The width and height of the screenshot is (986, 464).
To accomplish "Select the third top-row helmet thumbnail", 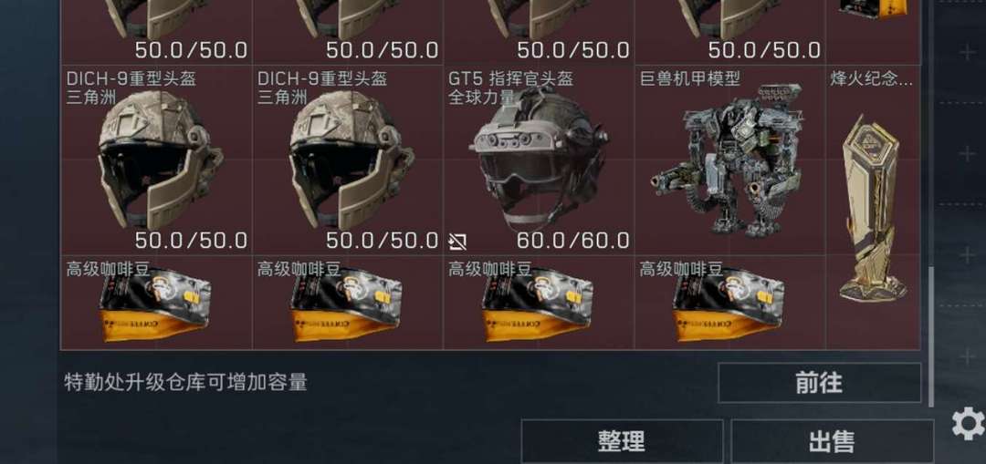I will coord(539,31).
